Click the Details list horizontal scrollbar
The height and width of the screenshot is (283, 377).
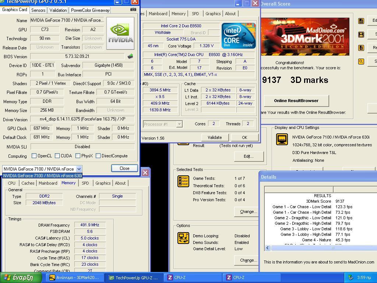pyautogui.click(x=324, y=248)
